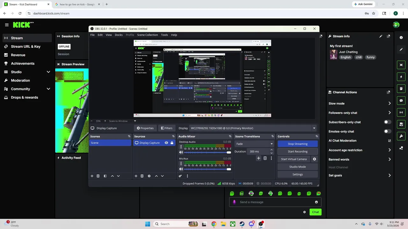Viewport: 408px width, 229px height.
Task: Click the wrench icon in right sidebar
Action: tap(401, 136)
